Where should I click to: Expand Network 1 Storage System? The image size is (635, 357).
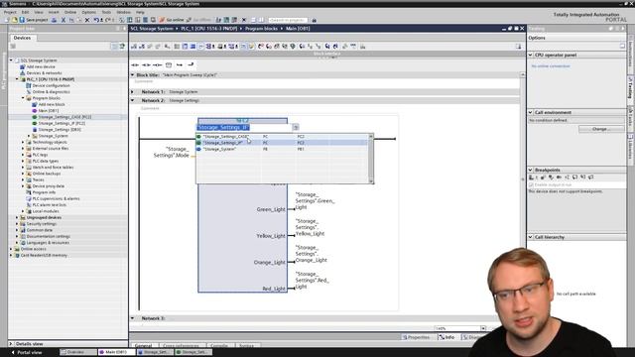point(132,92)
